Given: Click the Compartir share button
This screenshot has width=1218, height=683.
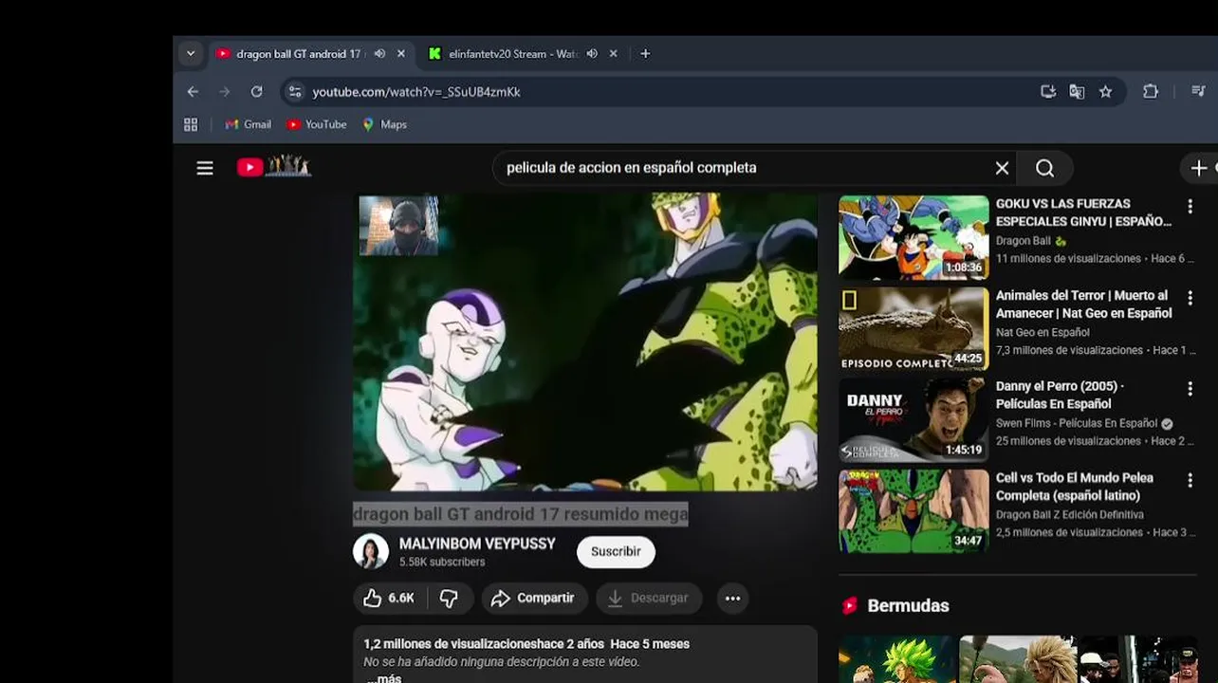Looking at the screenshot, I should click(535, 598).
